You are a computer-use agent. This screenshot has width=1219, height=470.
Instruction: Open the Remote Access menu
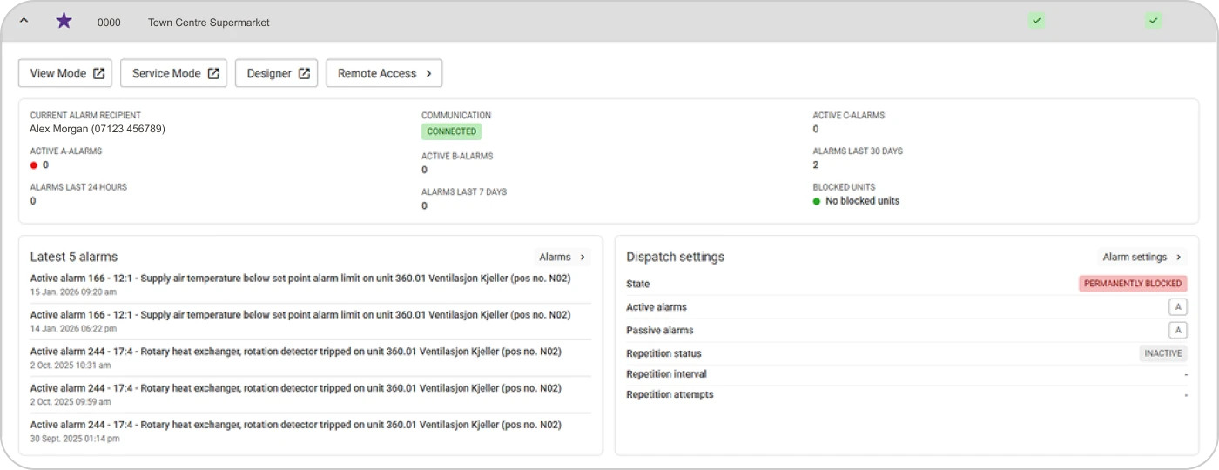384,74
